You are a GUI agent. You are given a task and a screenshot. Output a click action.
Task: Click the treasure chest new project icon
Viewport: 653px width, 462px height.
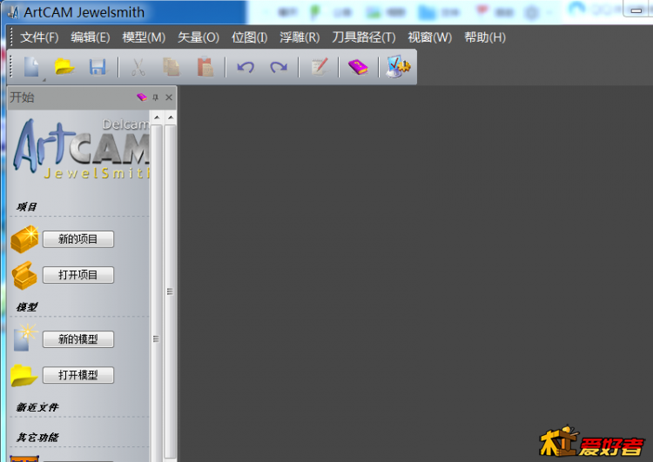tap(24, 239)
